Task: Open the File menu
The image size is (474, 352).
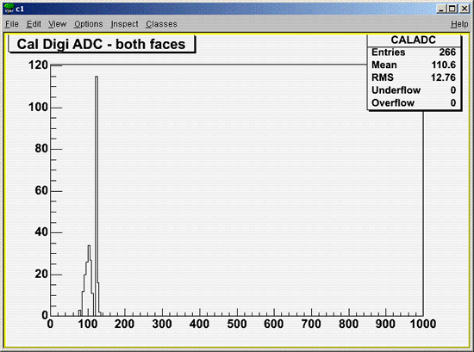Action: point(12,24)
